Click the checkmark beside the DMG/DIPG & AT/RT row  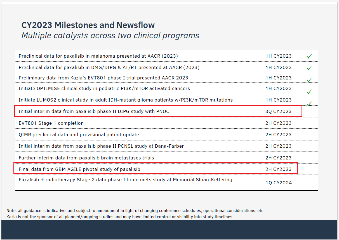pos(309,68)
